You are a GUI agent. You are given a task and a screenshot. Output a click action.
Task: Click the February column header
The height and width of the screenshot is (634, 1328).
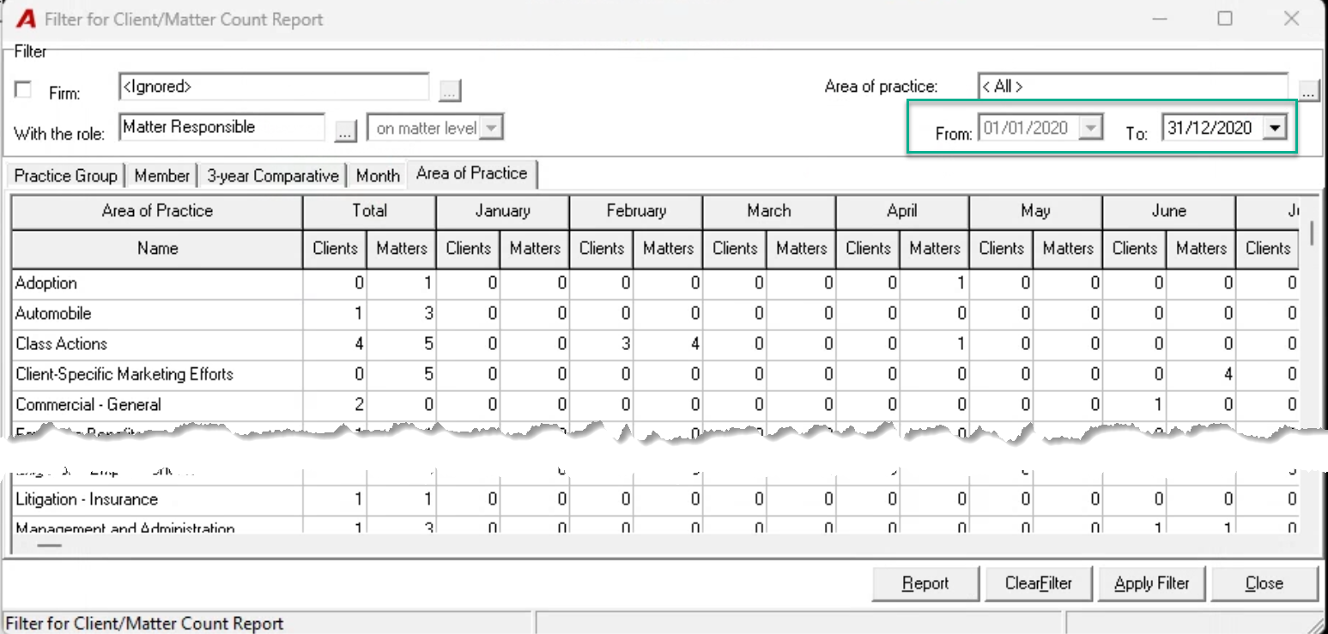[x=636, y=212]
